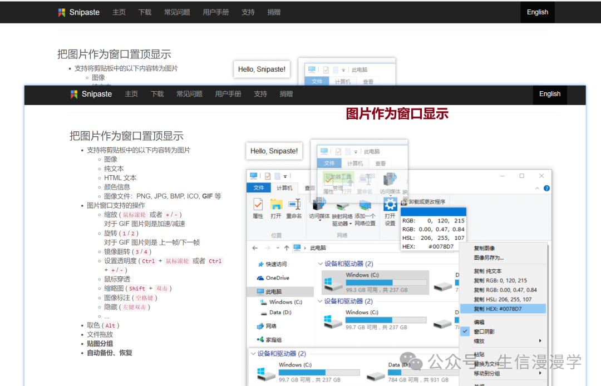Click usage bar of Data (D:) with 784 GB free
This screenshot has width=601, height=386.
tap(423, 373)
